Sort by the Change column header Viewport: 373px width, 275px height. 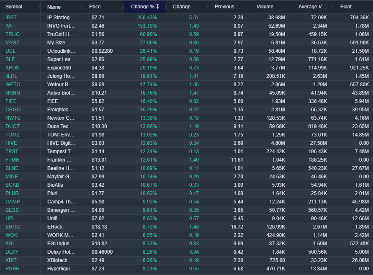pyautogui.click(x=182, y=7)
